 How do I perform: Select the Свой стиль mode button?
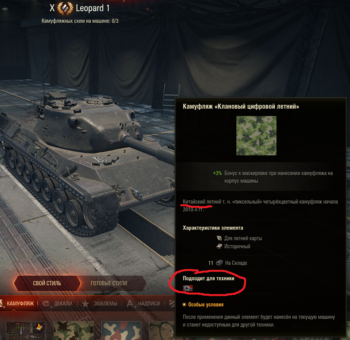tap(47, 283)
